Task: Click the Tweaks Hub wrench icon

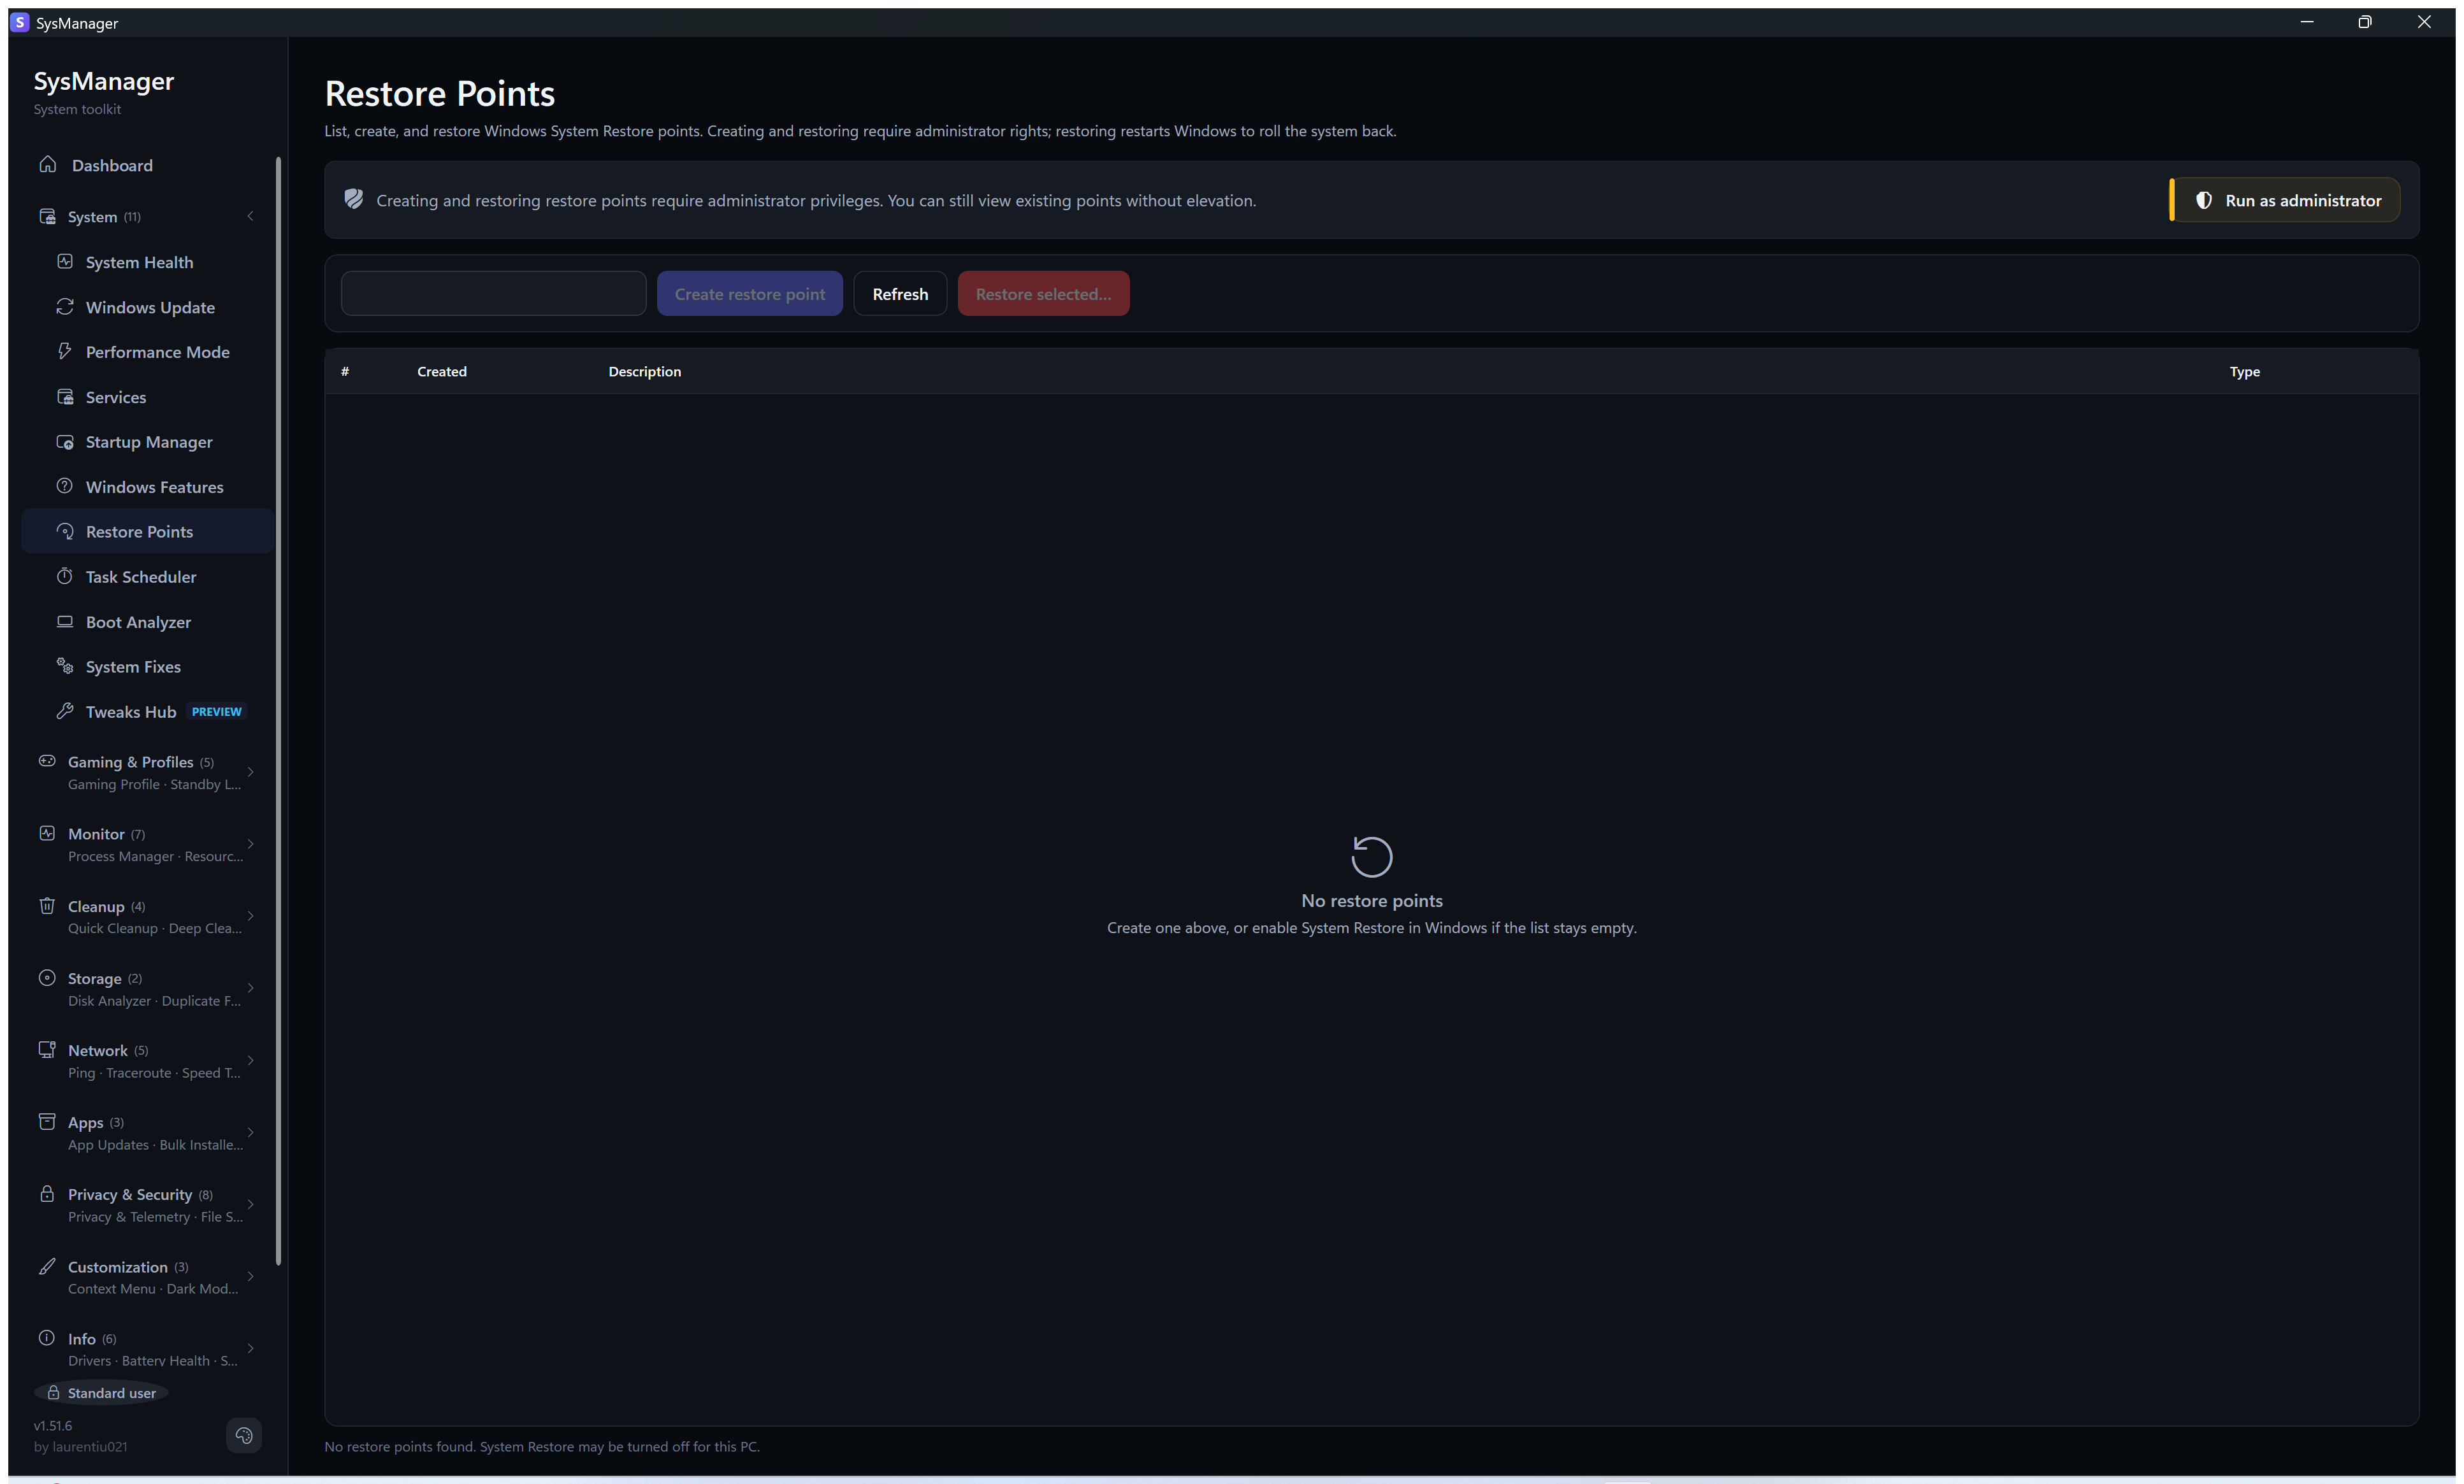Action: click(x=65, y=711)
